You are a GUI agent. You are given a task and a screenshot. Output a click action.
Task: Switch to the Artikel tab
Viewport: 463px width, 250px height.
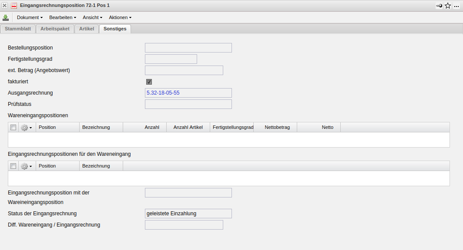click(87, 29)
